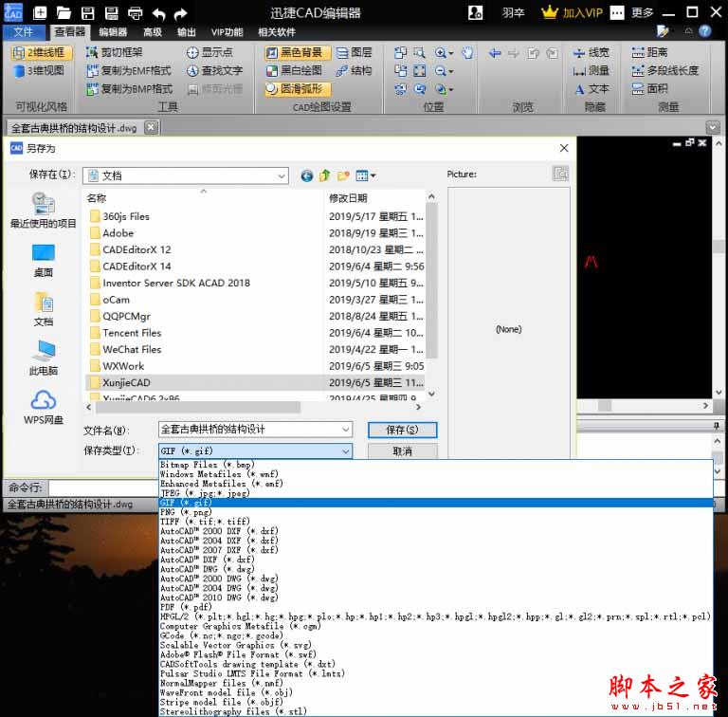The image size is (728, 717).
Task: Click 测量 measure tool
Action: tap(591, 70)
